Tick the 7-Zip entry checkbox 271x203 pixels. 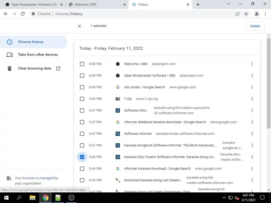point(82,99)
